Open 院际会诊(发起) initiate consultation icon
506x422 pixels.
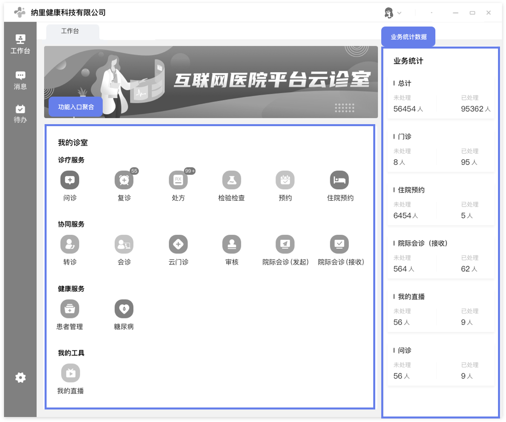point(285,244)
